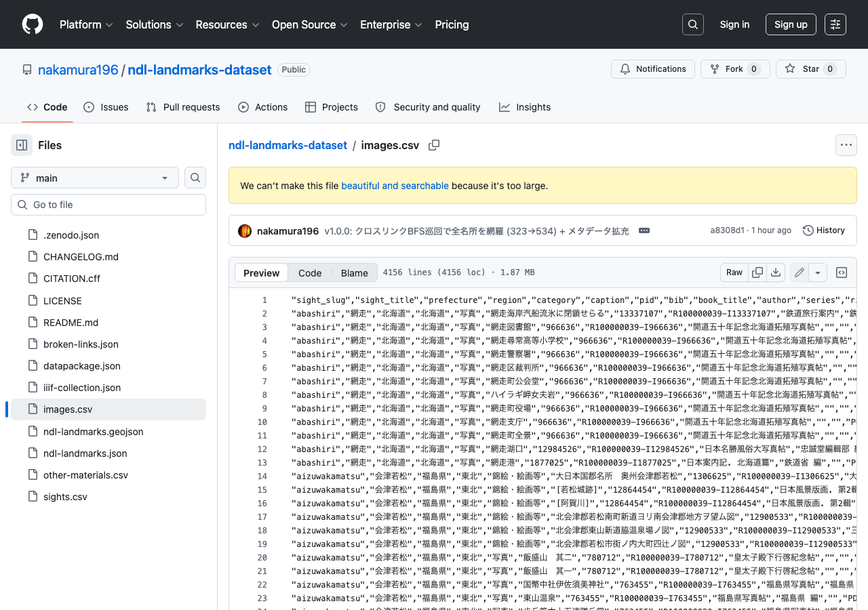
Task: Click the Sign up button
Action: click(791, 24)
